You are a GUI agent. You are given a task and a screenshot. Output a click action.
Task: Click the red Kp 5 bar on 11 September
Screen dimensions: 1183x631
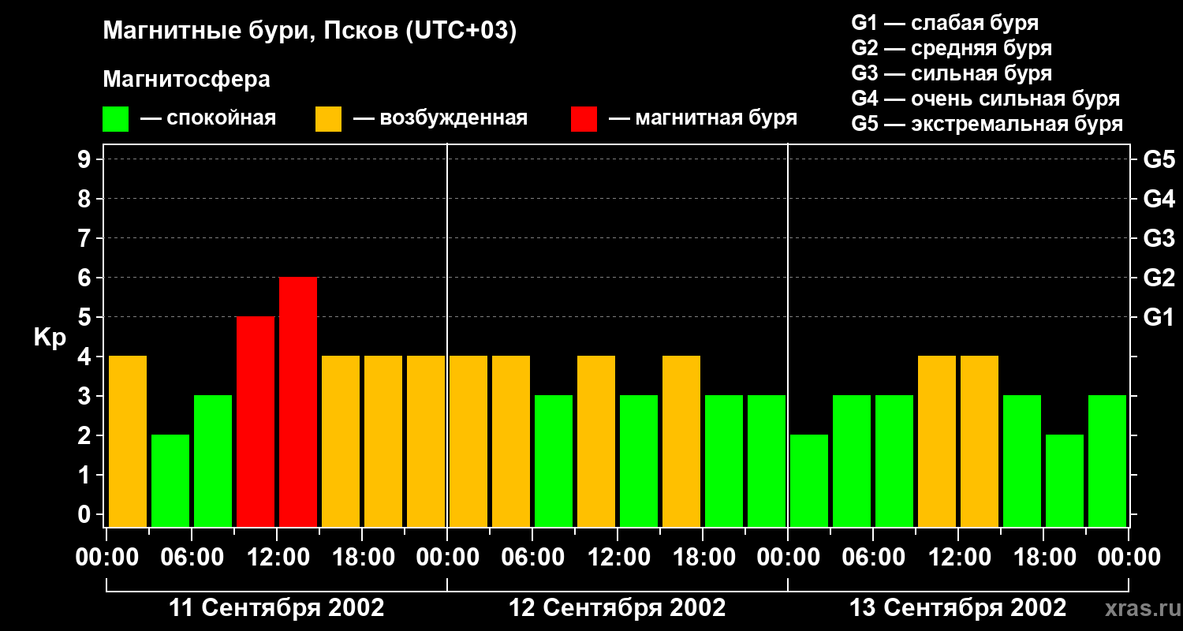(x=256, y=421)
